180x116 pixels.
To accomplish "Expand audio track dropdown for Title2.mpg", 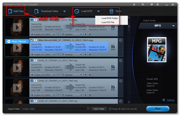I will click(54, 34).
